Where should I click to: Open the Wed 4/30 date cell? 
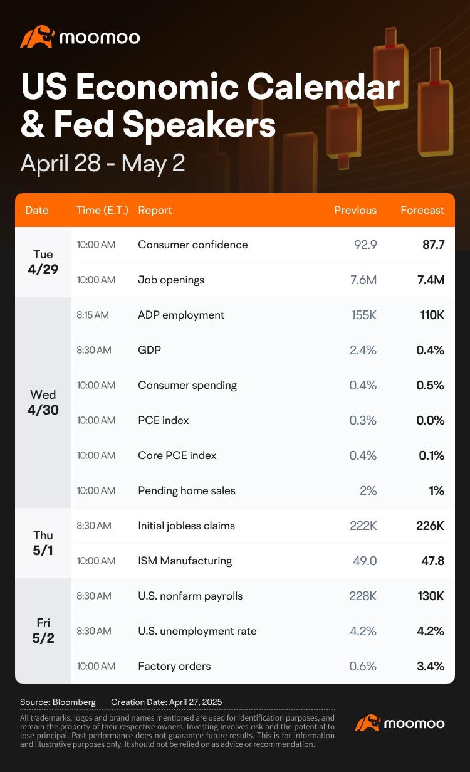[43, 403]
